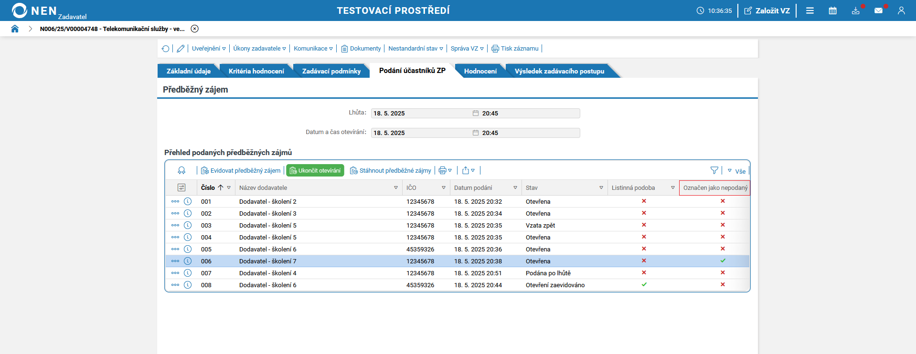Open the messages envelope icon

click(878, 10)
